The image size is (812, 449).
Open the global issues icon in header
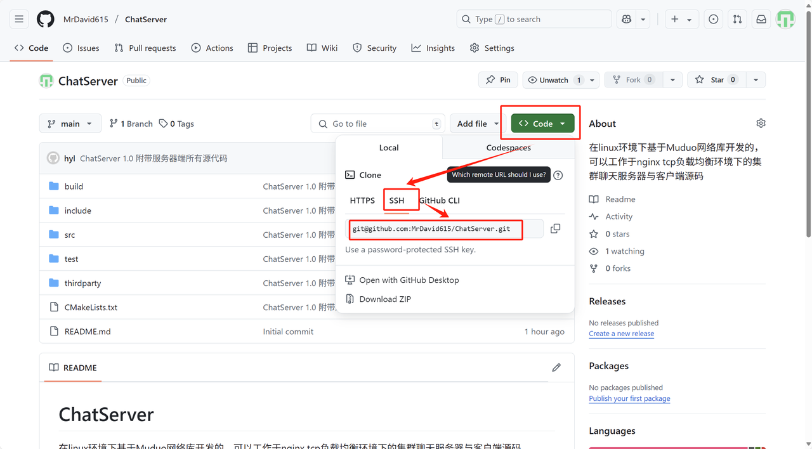coord(714,19)
